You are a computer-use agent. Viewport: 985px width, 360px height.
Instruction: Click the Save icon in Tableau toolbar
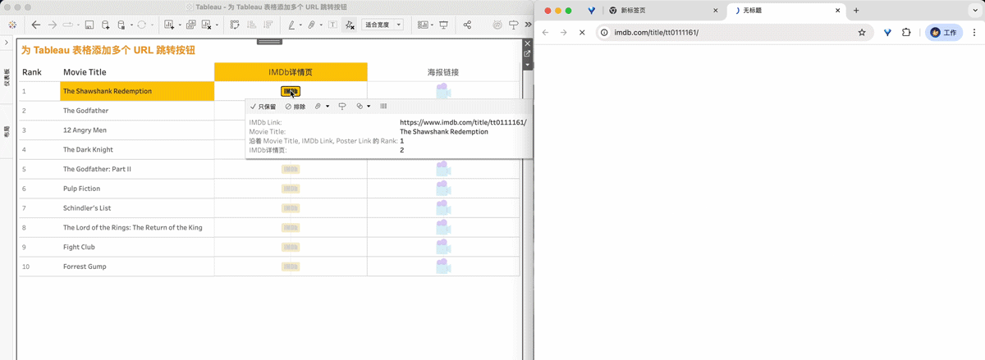tap(89, 25)
